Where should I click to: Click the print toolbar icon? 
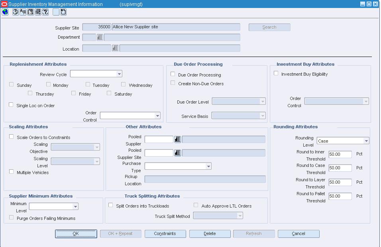tap(38, 12)
